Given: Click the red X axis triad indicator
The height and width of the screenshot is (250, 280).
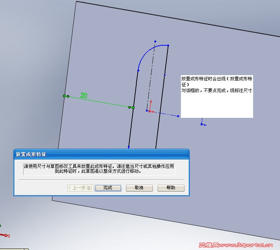Looking at the screenshot, I should (x=5, y=235).
